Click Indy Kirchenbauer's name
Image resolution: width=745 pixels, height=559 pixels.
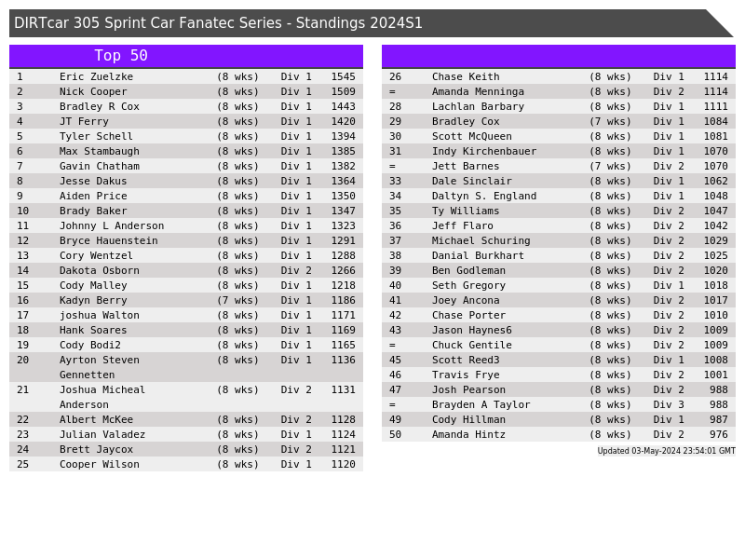coord(484,151)
